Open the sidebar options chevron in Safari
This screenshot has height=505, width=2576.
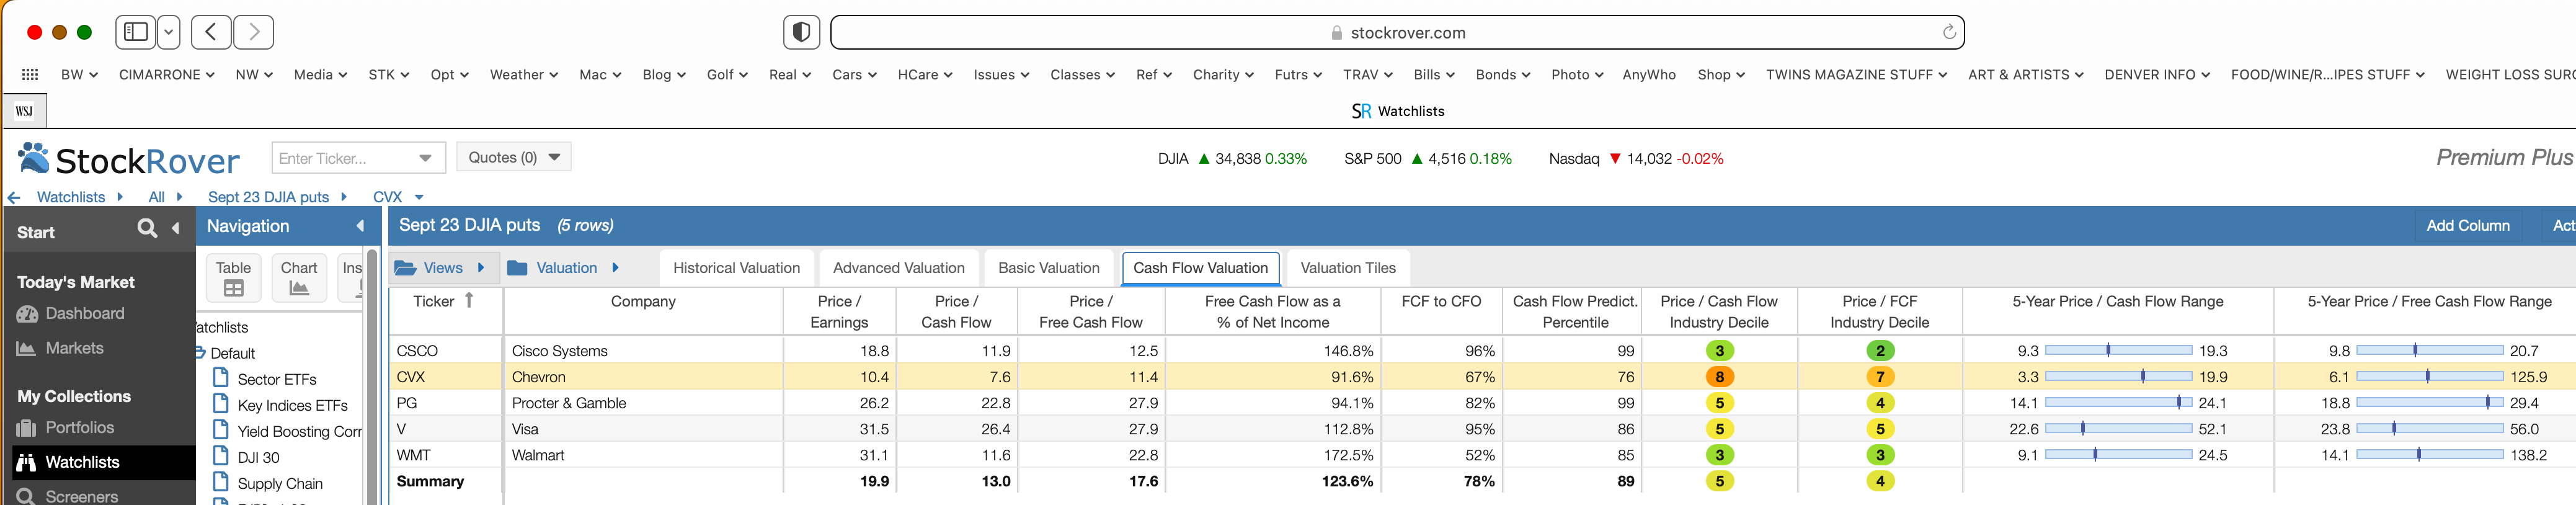169,32
